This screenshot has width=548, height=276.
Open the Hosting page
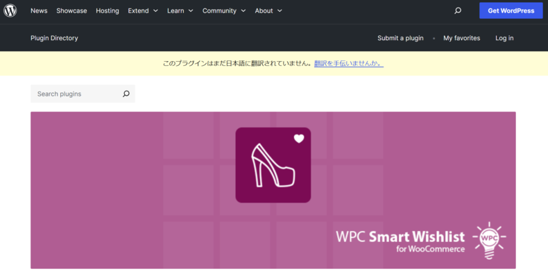(108, 11)
